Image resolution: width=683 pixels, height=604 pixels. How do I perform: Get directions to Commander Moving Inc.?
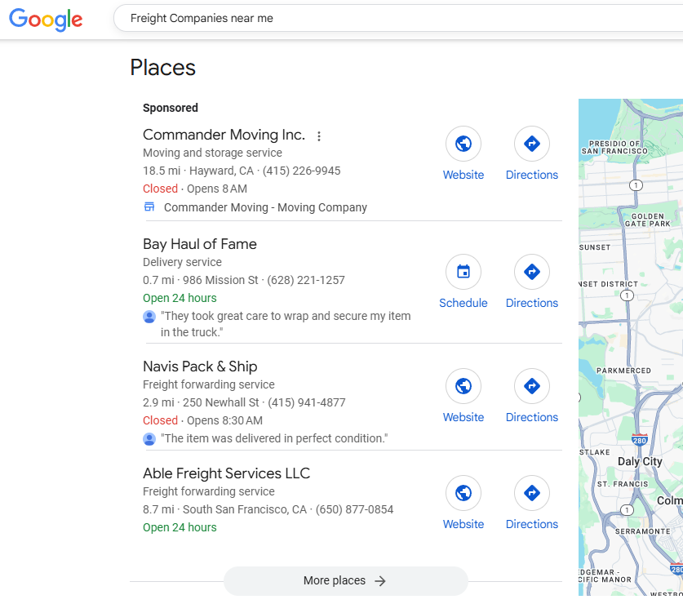(x=531, y=144)
